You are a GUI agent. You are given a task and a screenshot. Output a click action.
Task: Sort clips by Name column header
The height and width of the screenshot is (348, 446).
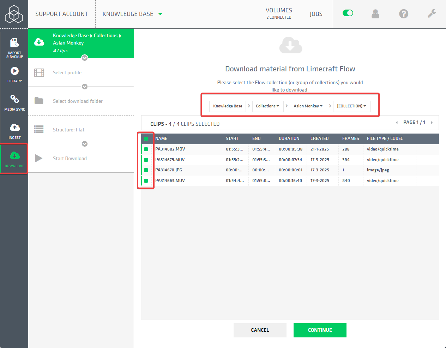point(161,138)
